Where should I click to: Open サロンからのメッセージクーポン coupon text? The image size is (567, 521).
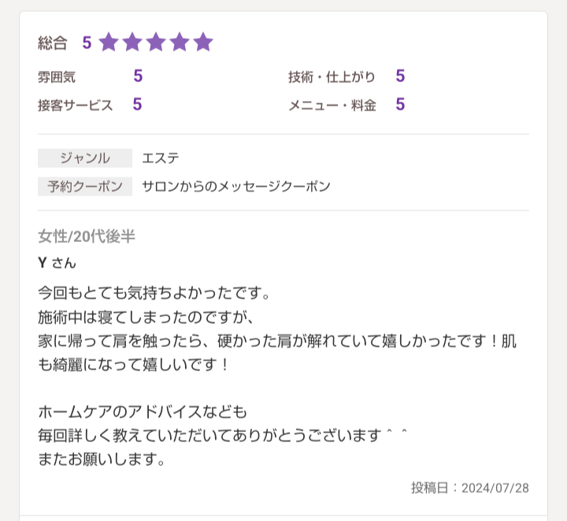(236, 186)
